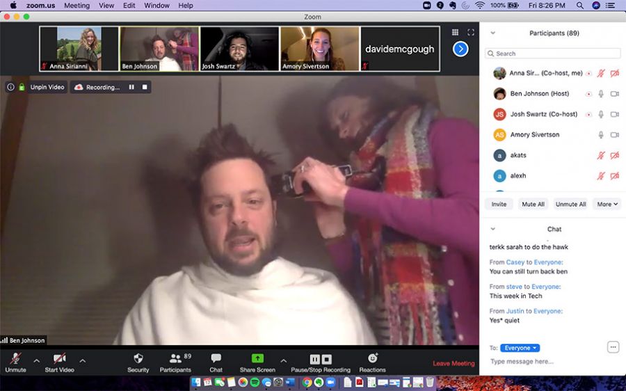Click the chat more options ellipsis
Image resolution: width=626 pixels, height=391 pixels.
click(613, 347)
